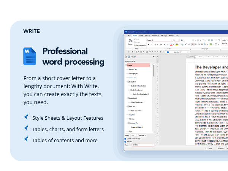Toggle bold formatting
228x171 pixels.
point(149,44)
